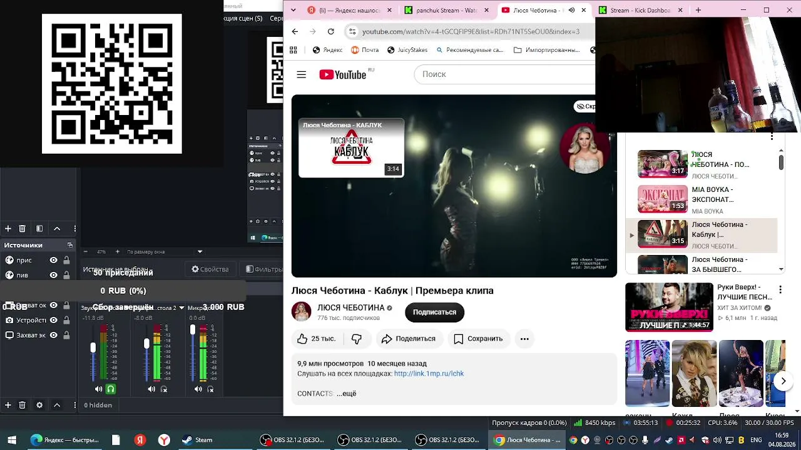Open Sources panel more options menu
Screen dimensions: 801x450
(75, 405)
